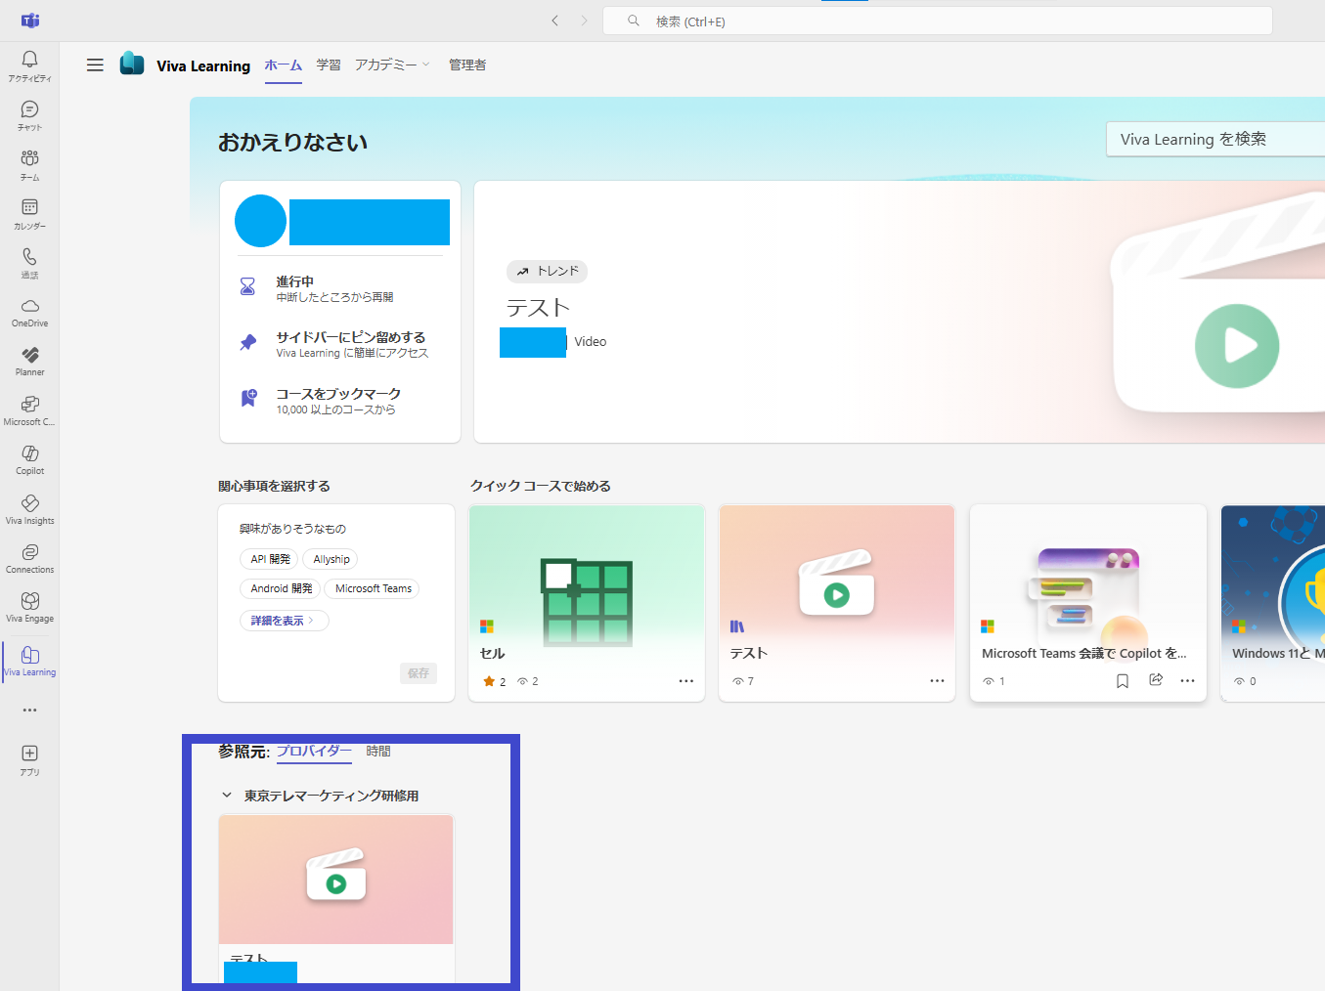
Task: Open Viva Insights from the sidebar
Action: 29,508
